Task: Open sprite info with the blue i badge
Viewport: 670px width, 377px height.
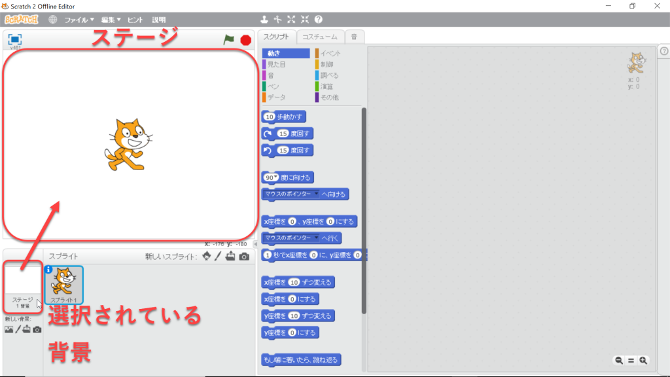Action: click(x=48, y=270)
